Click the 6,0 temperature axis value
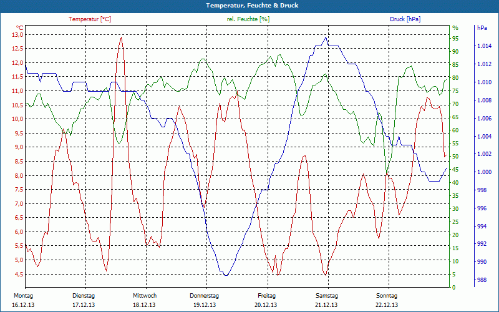Screen dimensions: 499x312 click(19, 232)
